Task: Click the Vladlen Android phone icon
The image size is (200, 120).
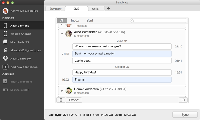Action: click(x=5, y=34)
